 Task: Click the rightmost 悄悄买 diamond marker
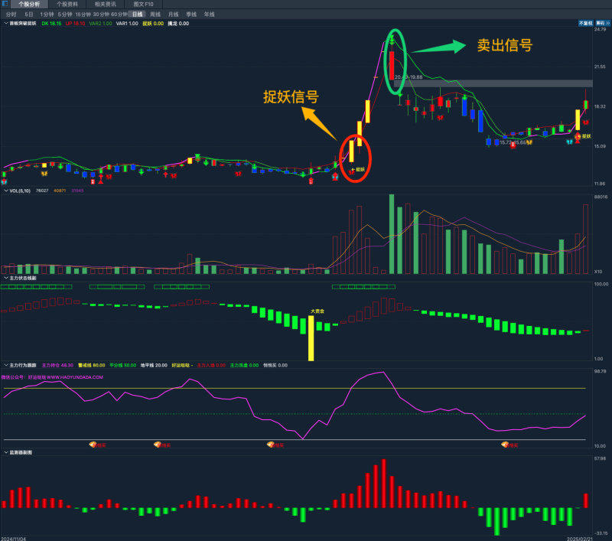505,445
